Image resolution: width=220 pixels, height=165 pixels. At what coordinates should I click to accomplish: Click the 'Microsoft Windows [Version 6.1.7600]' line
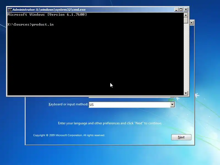[47, 15]
